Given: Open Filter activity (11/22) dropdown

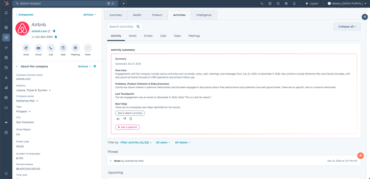Looking at the screenshot, I should pos(136,143).
